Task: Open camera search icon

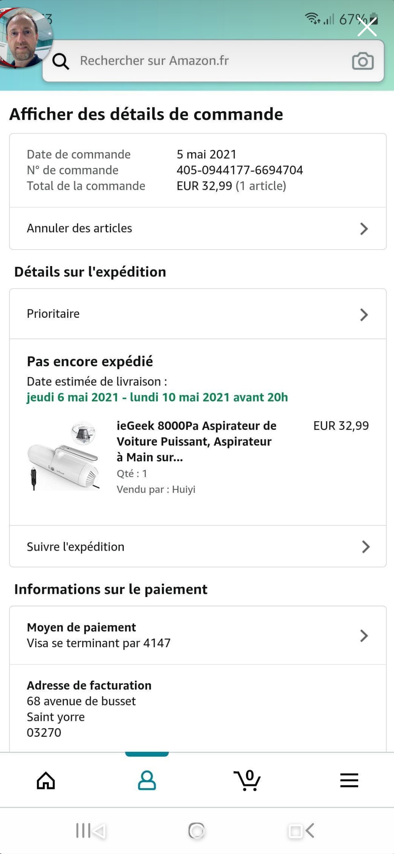Action: (x=363, y=61)
